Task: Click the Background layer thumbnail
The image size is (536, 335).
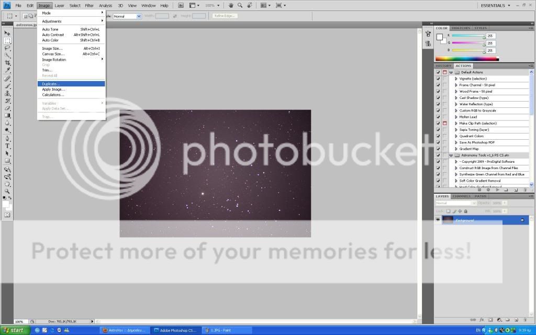Action: click(x=448, y=220)
